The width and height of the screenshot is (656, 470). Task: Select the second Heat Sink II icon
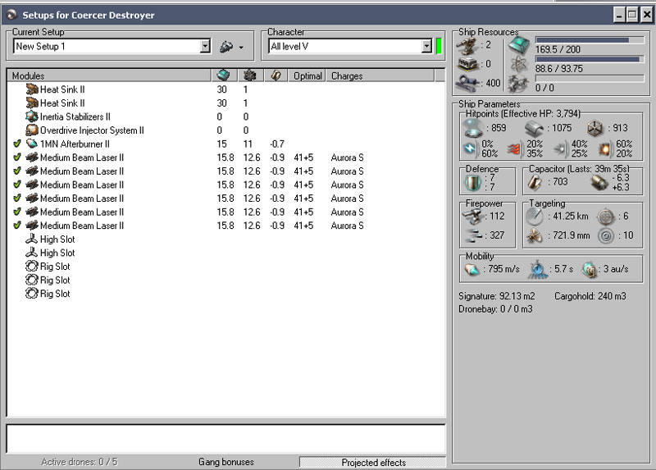32,103
